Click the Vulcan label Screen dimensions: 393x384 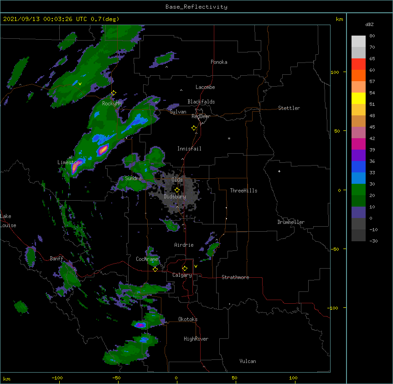tap(248, 361)
